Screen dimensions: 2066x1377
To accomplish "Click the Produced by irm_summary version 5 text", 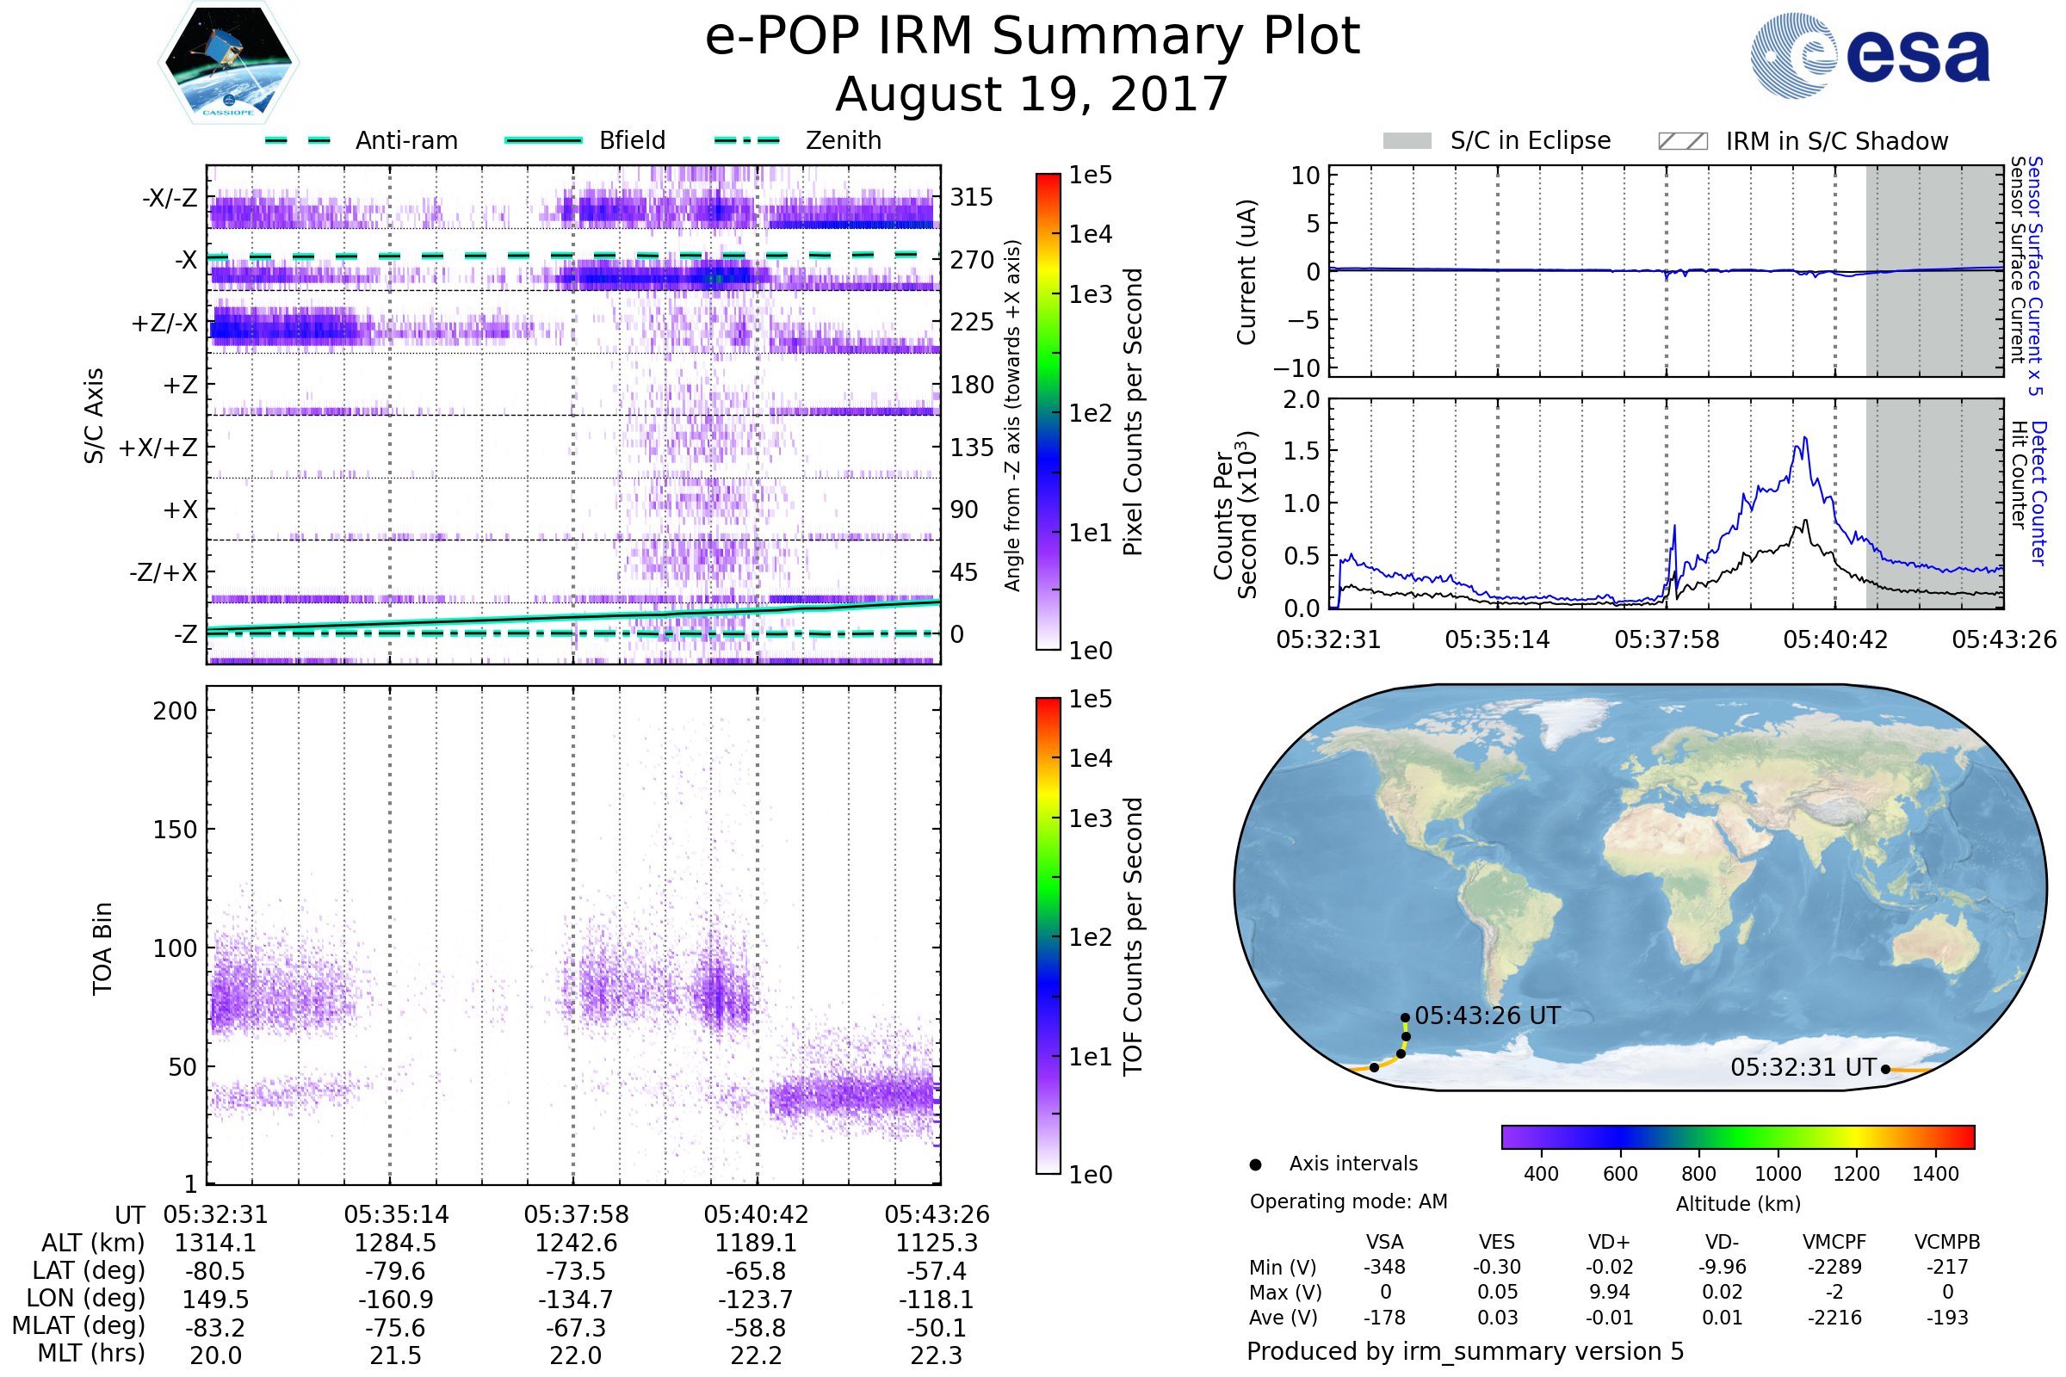I will pos(1465,1351).
